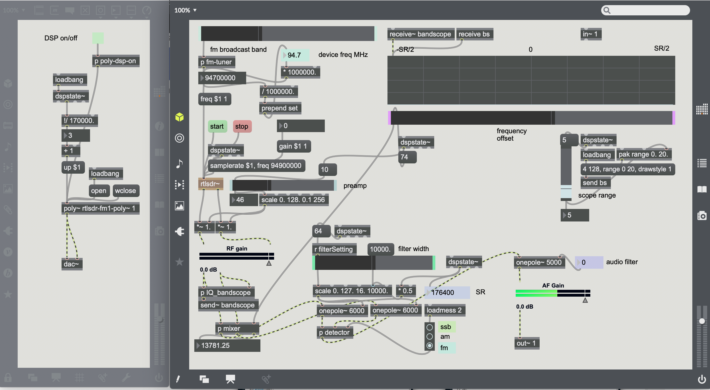Click the poly~ rtlsdr-fm1-poly~ 1 object
The width and height of the screenshot is (710, 390).
(x=100, y=208)
